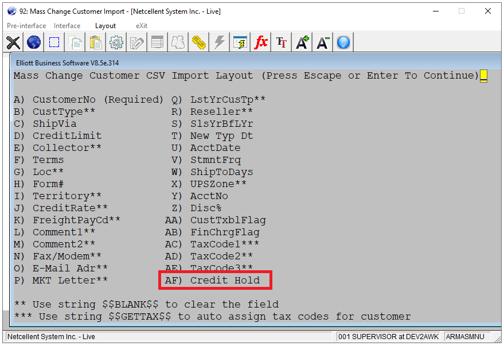This screenshot has width=504, height=346.
Task: Click the yellow text cursor after Continue)
Action: 483,76
